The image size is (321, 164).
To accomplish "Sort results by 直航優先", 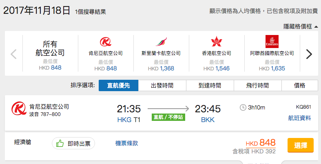I will [x=119, y=85].
